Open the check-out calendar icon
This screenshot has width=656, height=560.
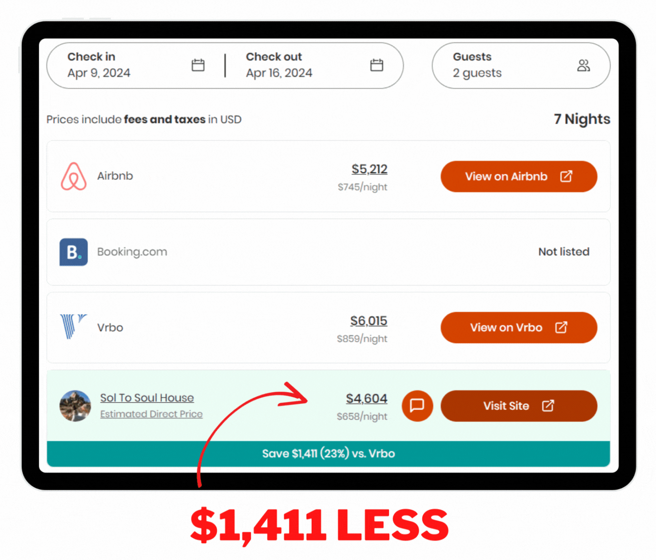(376, 65)
